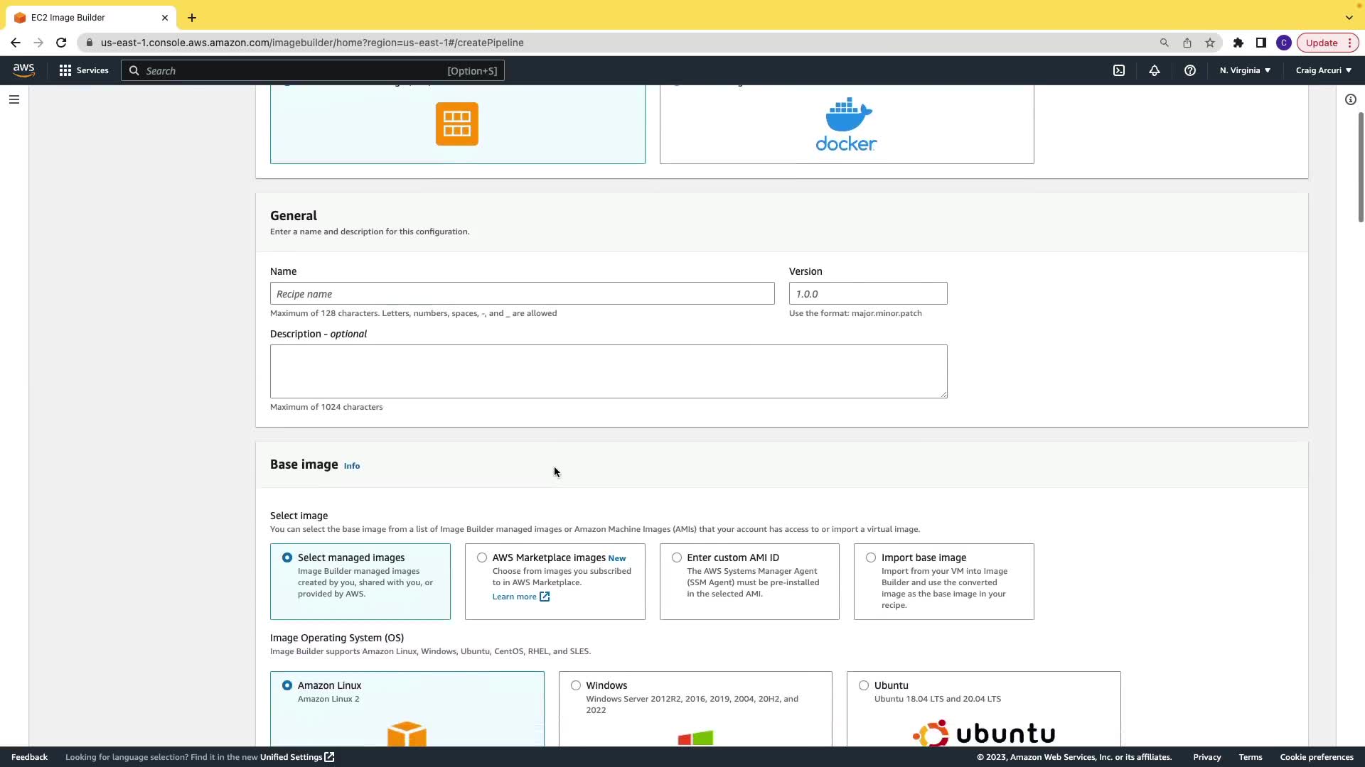Open the help question mark icon
This screenshot has width=1365, height=767.
pos(1189,70)
